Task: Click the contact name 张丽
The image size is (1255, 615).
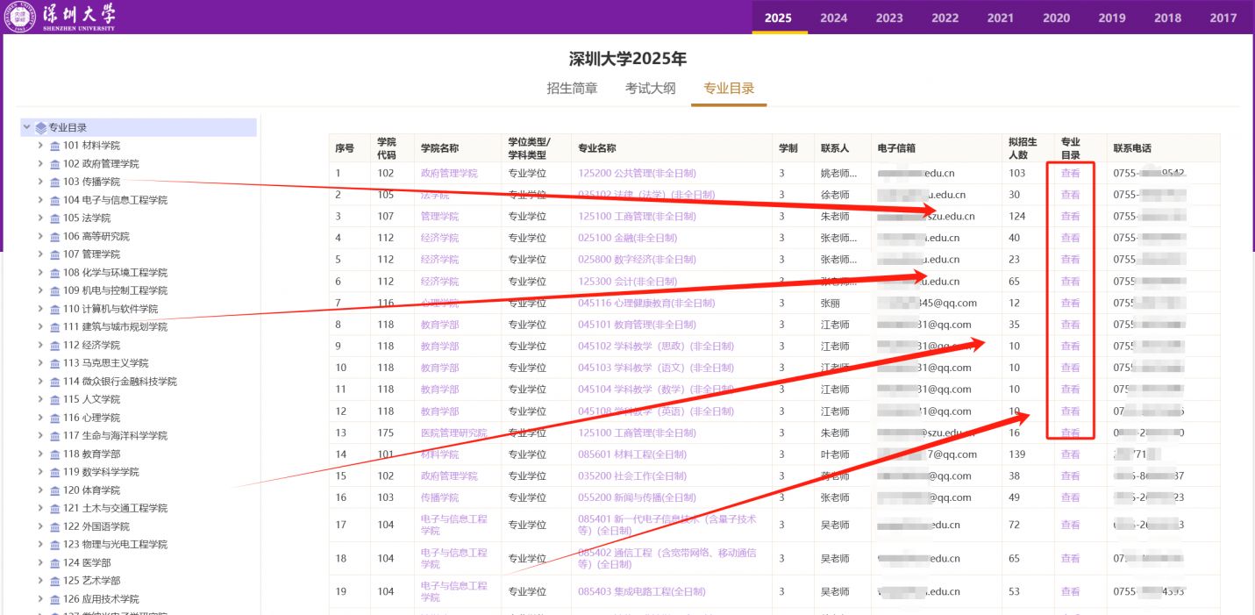Action: (x=830, y=303)
